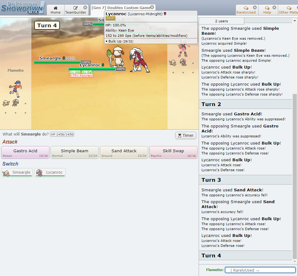Open the Other Meta chat tab
The width and height of the screenshot is (298, 276).
[x=288, y=10]
